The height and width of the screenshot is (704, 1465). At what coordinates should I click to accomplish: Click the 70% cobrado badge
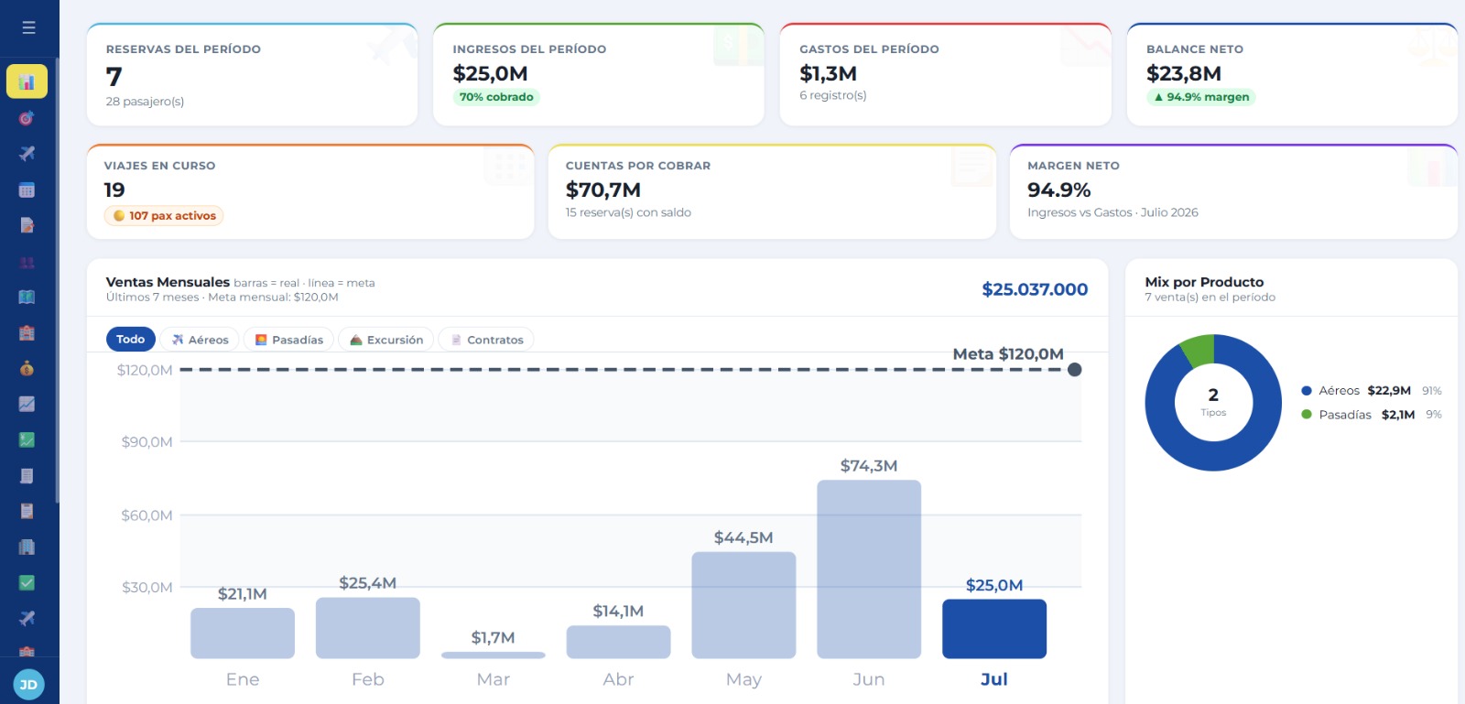[496, 97]
